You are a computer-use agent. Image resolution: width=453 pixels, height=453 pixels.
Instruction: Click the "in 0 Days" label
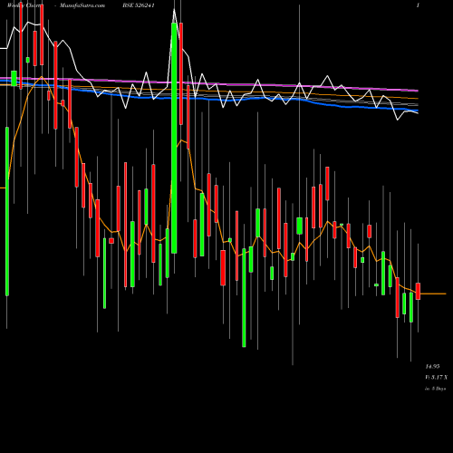click(x=436, y=389)
